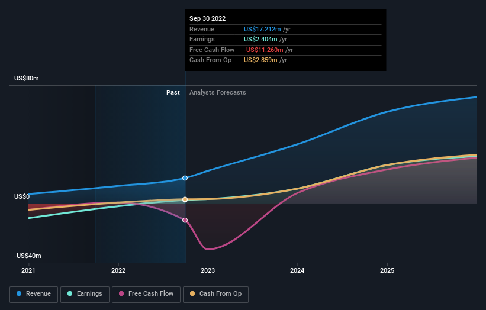
Task: Click the 2021 x-axis label
Action: tap(28, 271)
